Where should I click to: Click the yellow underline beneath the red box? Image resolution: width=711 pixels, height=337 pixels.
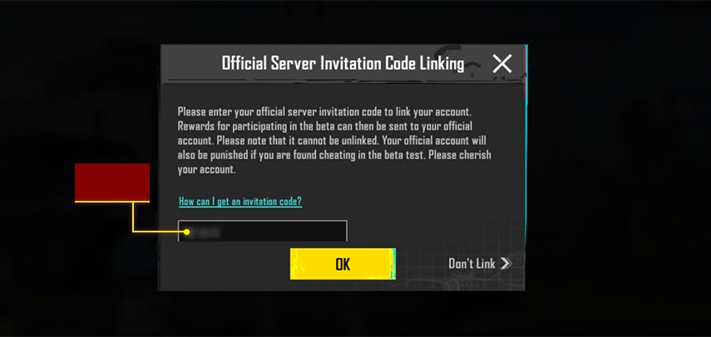point(112,202)
